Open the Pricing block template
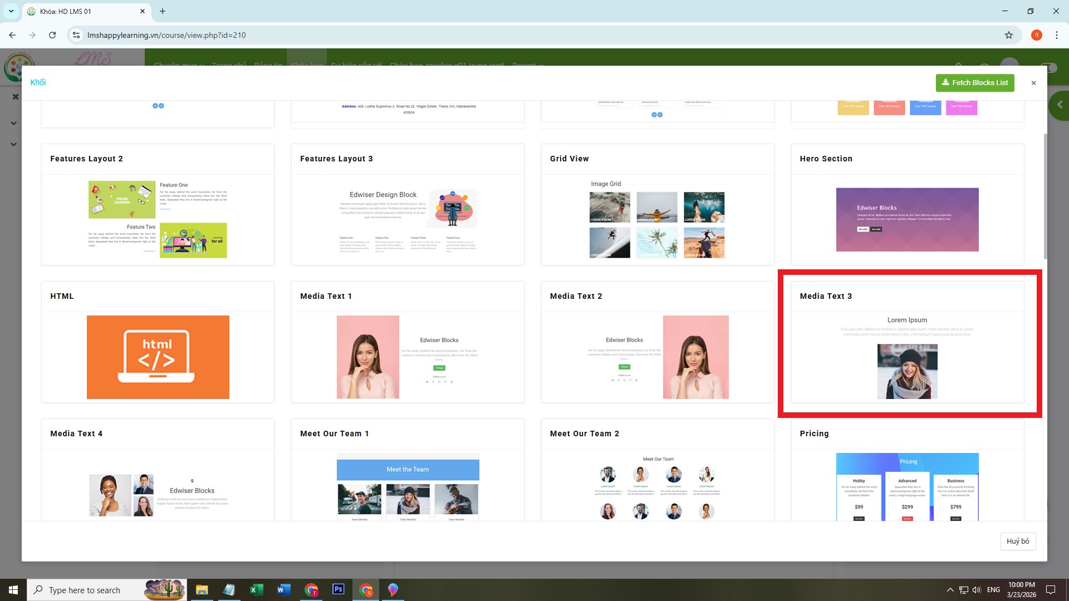The width and height of the screenshot is (1069, 601). click(907, 485)
